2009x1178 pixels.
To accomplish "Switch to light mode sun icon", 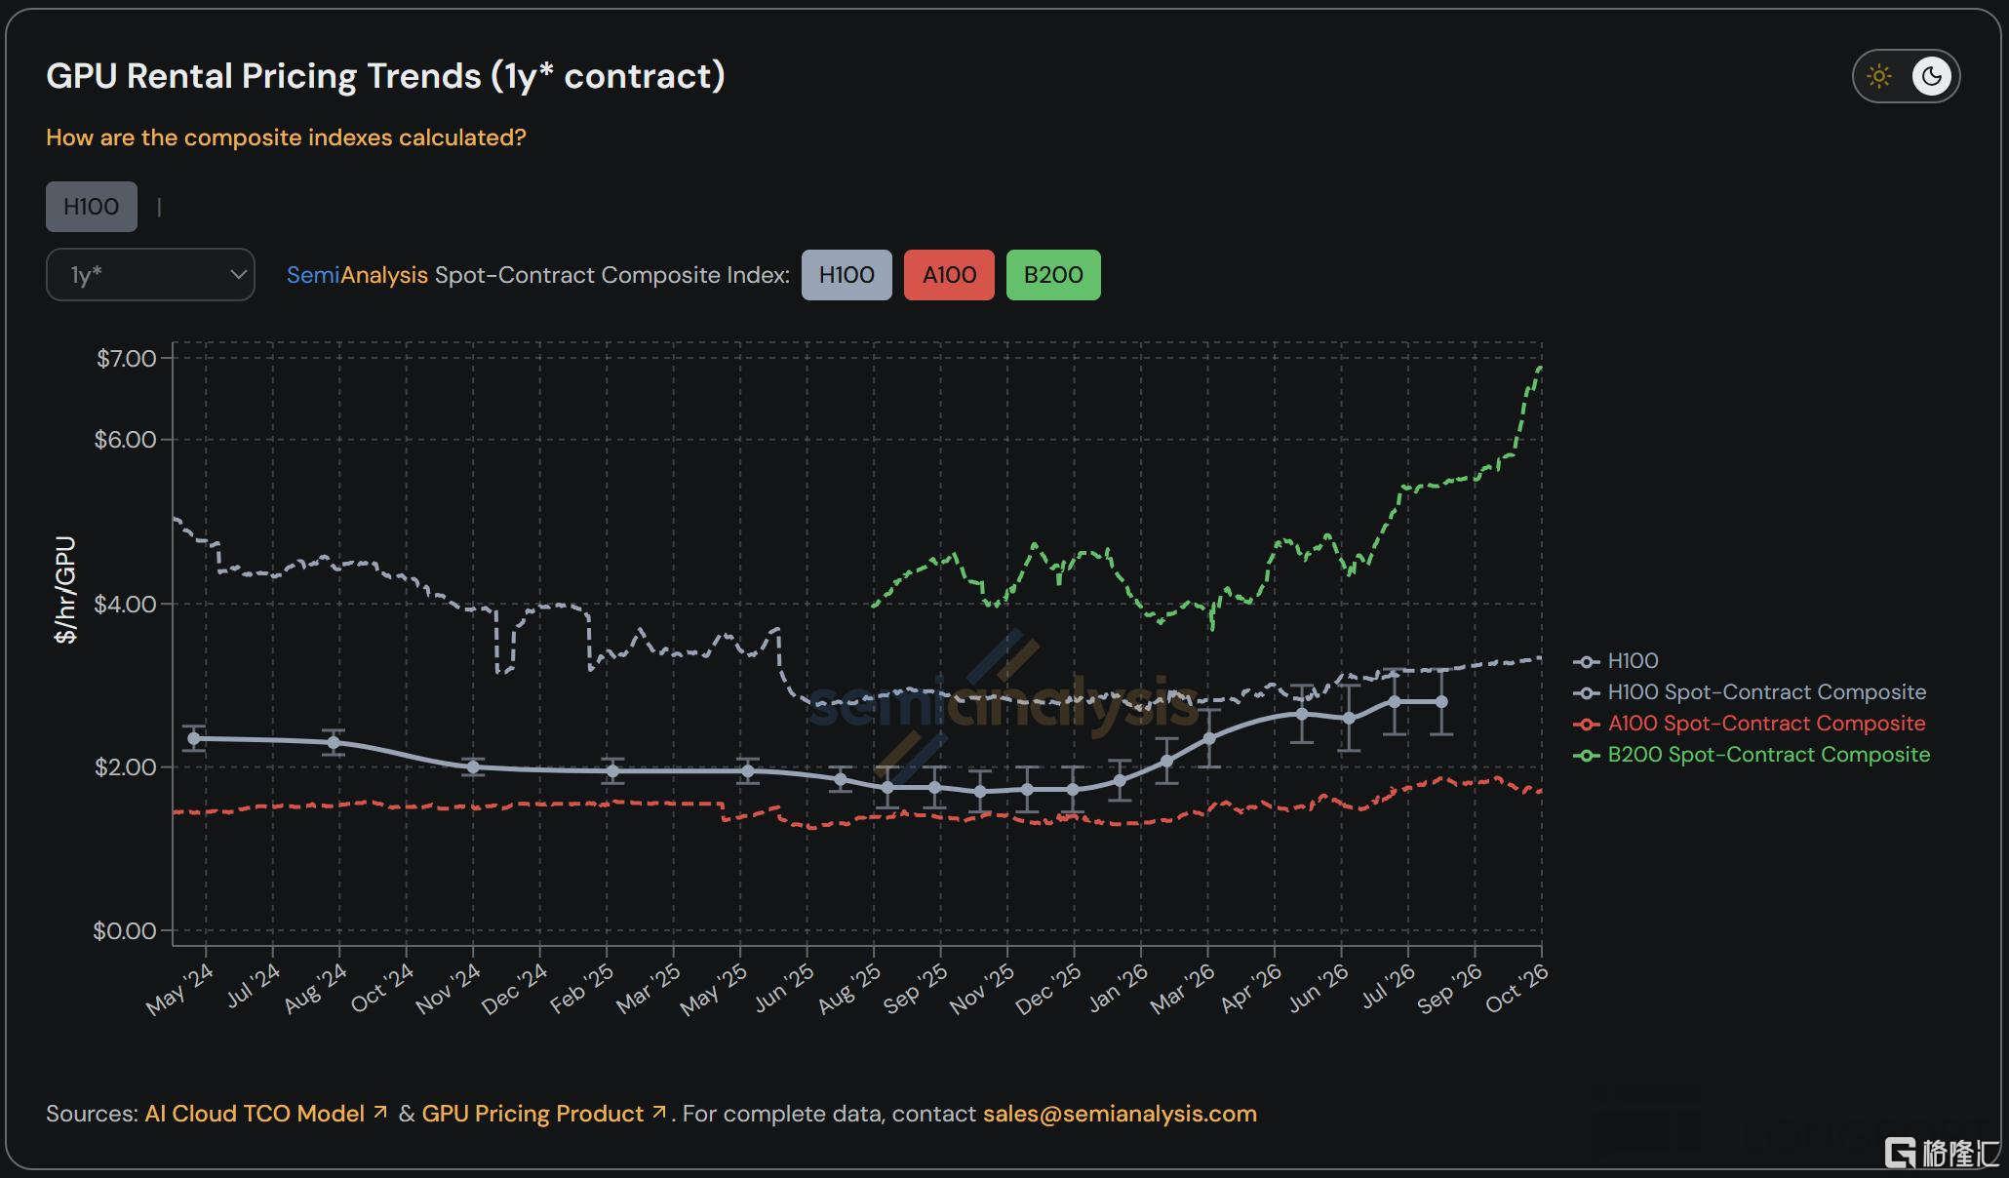I will pos(1879,76).
